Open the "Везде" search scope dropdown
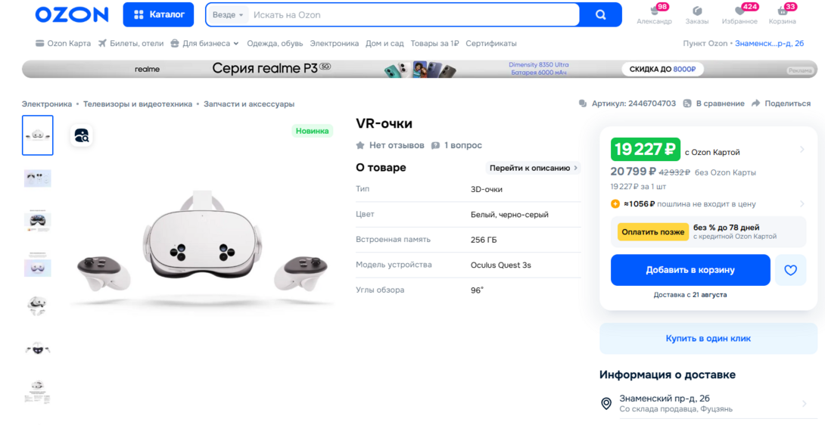 click(228, 15)
